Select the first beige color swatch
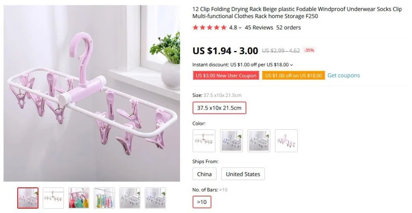This screenshot has height=213, width=412. 204,141
